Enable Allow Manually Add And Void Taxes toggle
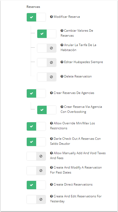Screen dimensions: 118x212 (36, 156)
